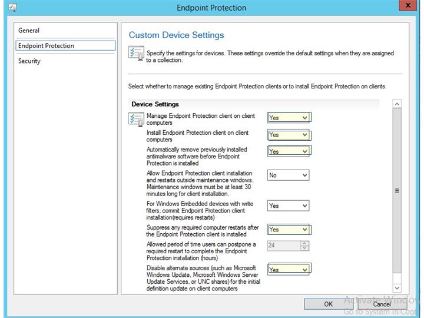The width and height of the screenshot is (424, 318).
Task: Click the restart postpone hours field
Action: [284, 246]
